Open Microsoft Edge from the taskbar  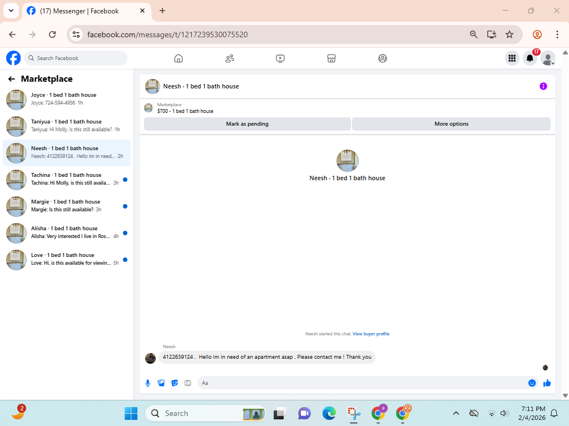[329, 413]
